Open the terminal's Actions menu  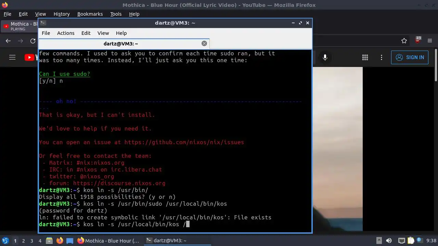(66, 33)
